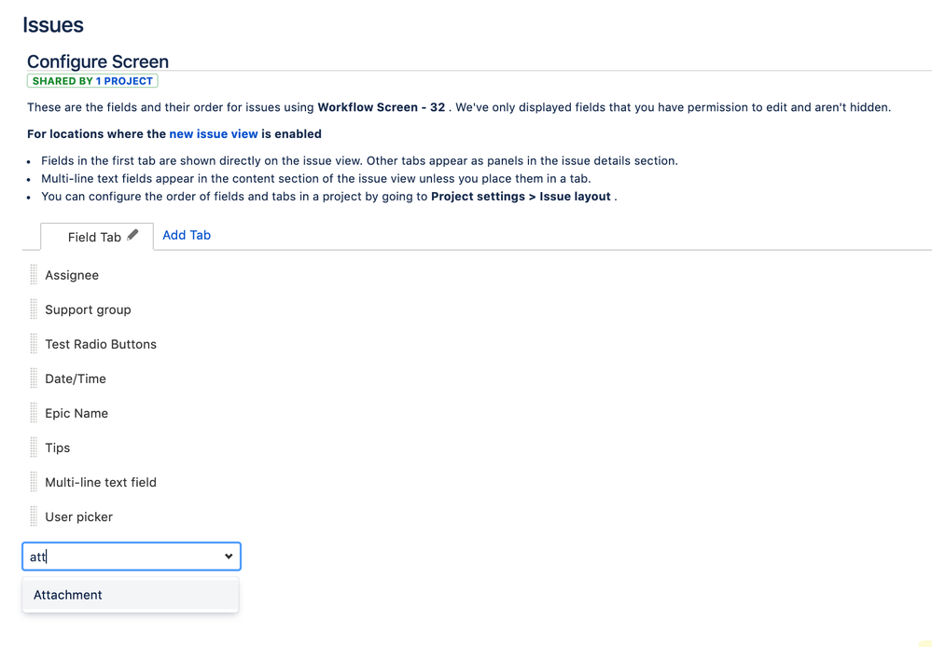Click the drag handle beside Support group
This screenshot has height=647, width=932.
(x=34, y=310)
